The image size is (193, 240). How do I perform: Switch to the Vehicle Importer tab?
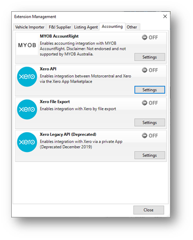click(x=30, y=27)
